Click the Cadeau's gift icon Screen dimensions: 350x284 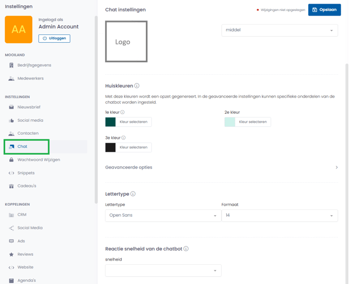(x=11, y=186)
